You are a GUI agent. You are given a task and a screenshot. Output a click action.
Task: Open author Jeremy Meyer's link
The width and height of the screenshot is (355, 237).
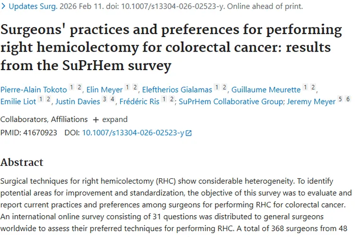[311, 101]
